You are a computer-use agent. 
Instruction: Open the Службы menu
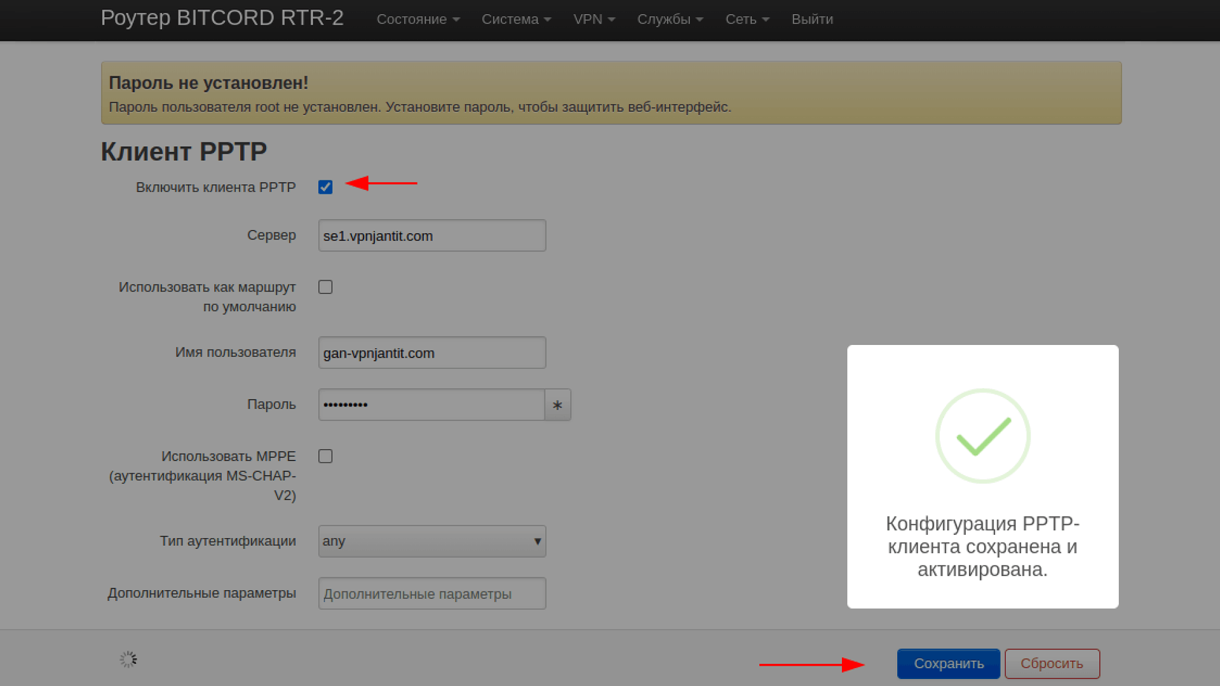click(x=670, y=20)
